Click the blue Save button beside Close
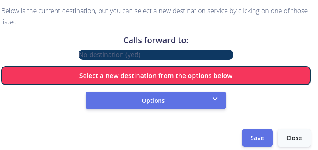The image size is (318, 150). point(257,138)
